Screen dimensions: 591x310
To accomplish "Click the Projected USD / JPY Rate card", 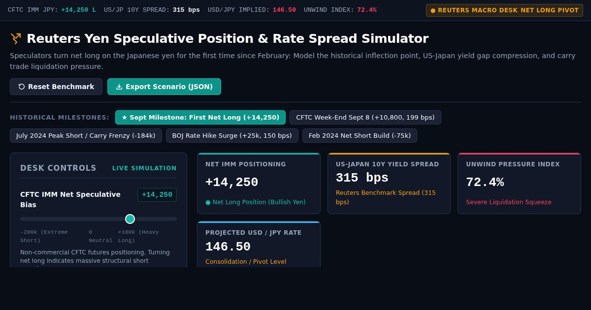I will point(259,244).
